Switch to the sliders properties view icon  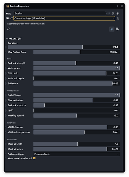[x=112, y=29]
